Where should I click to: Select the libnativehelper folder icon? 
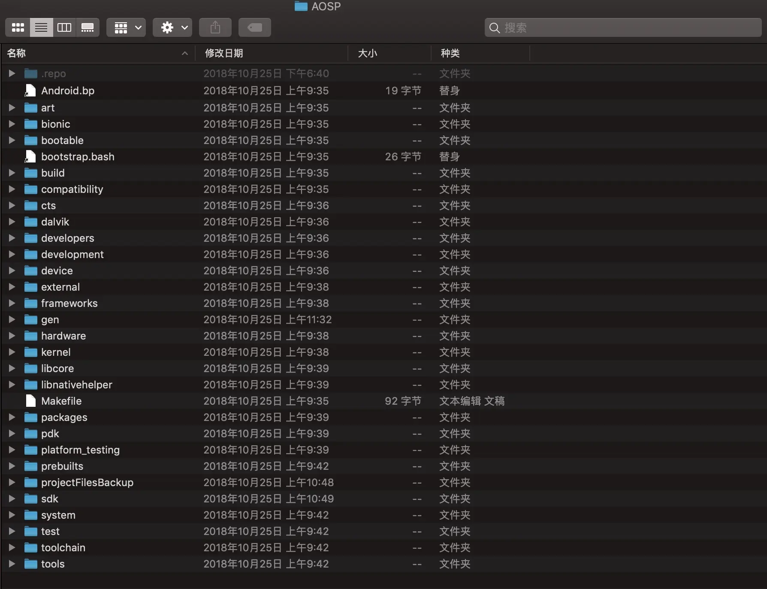pos(31,385)
